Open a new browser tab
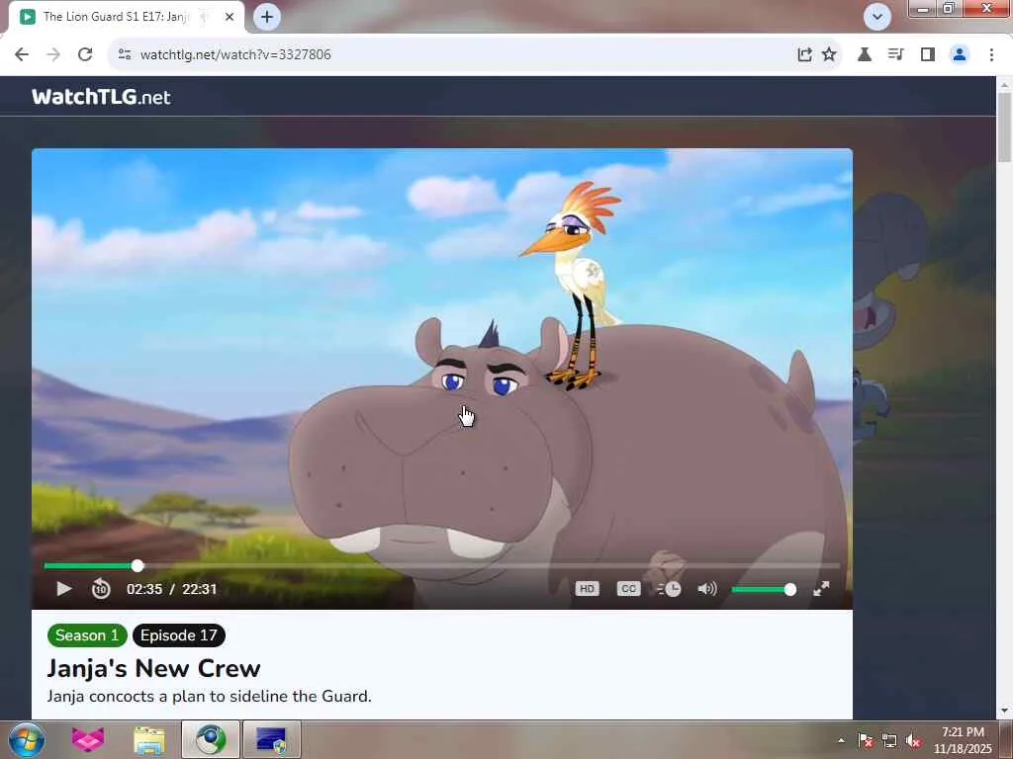Image resolution: width=1013 pixels, height=759 pixels. [267, 17]
